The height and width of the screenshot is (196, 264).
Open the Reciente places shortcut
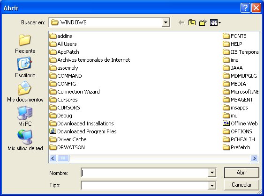[x=25, y=44]
